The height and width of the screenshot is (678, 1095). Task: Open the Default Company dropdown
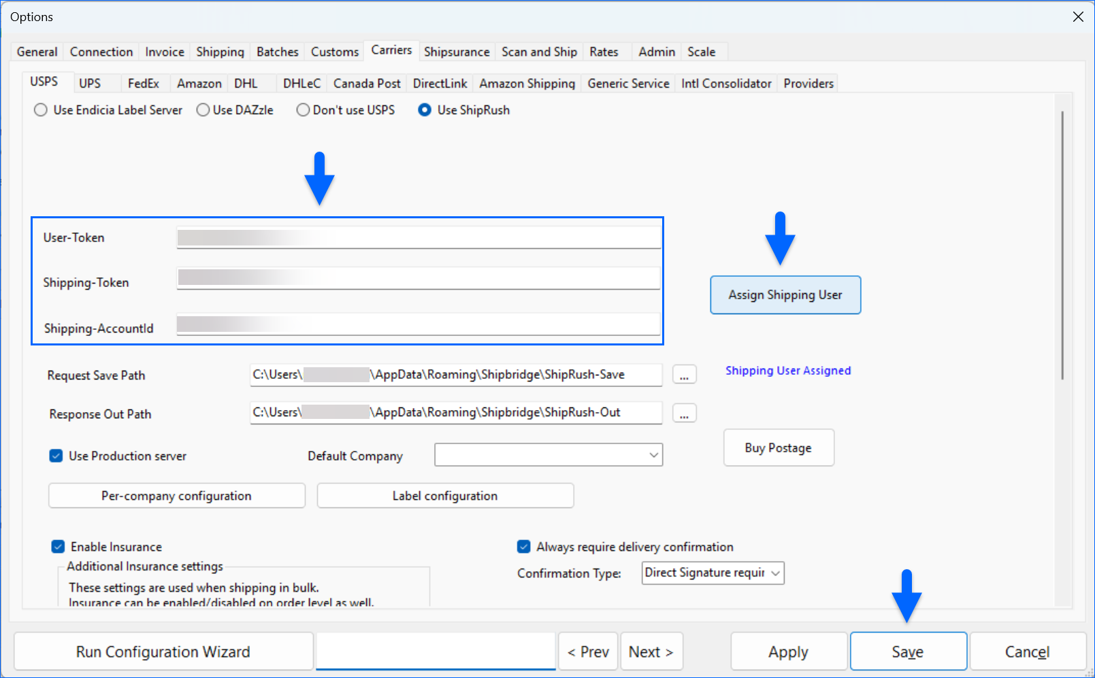pos(549,455)
